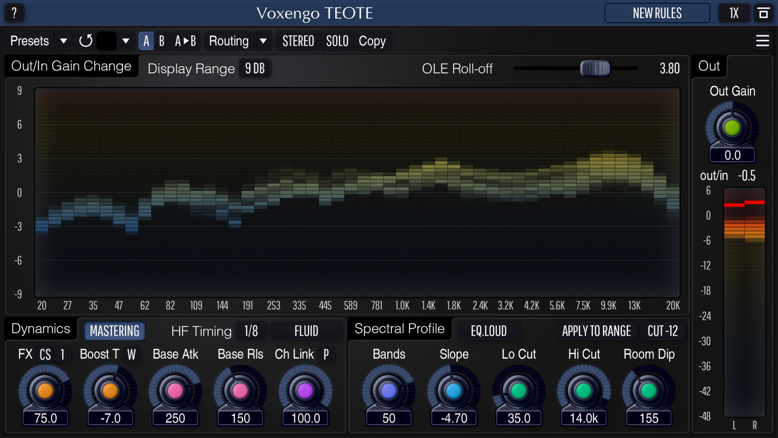Click the Base Rls 150 value field
The width and height of the screenshot is (778, 438).
[x=240, y=418]
